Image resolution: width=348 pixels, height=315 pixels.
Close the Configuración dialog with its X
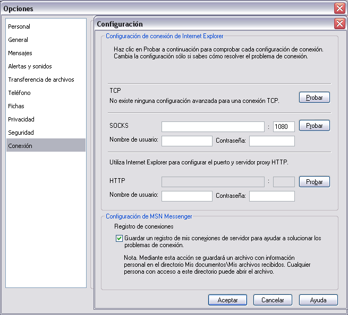click(339, 23)
